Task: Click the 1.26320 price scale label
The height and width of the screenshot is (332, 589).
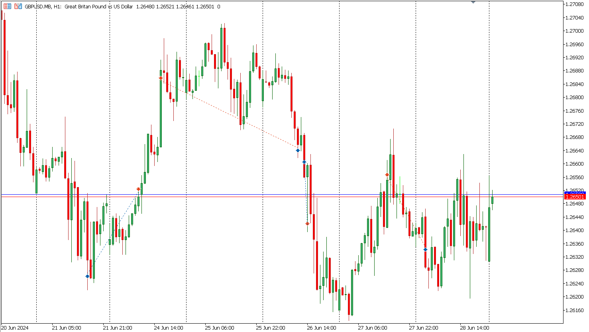Action: 575,257
